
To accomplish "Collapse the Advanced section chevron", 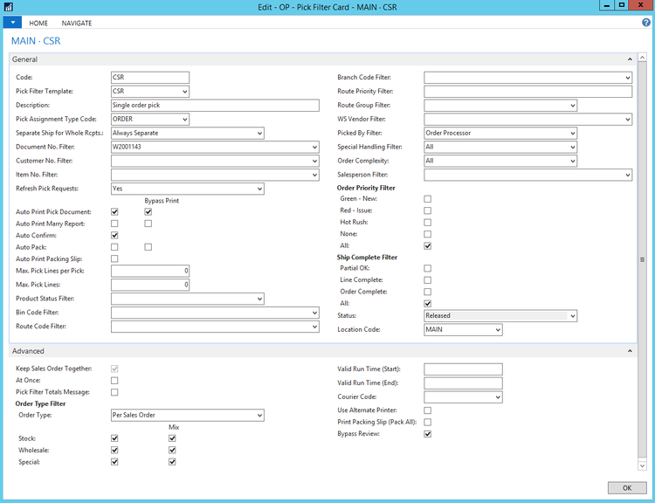I will [630, 351].
